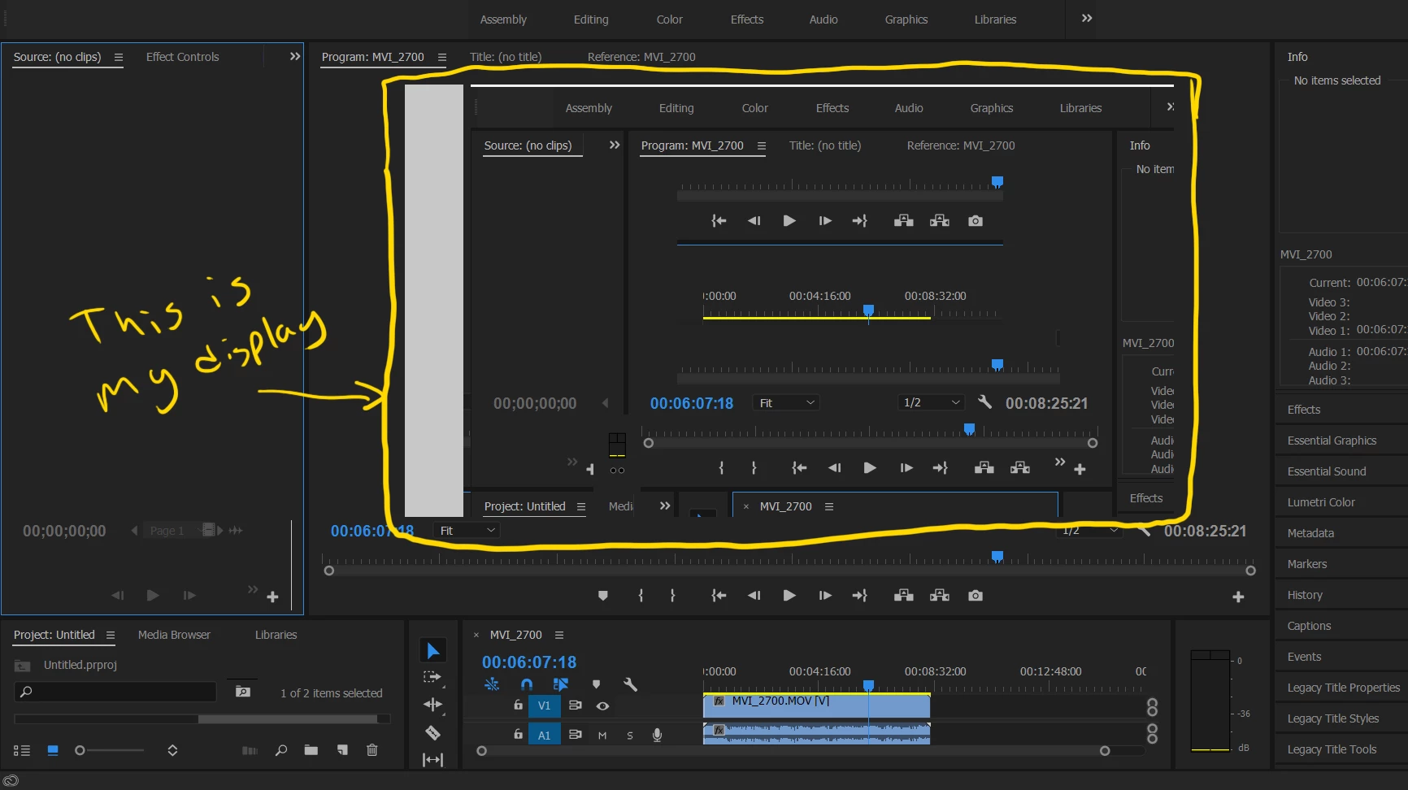This screenshot has width=1408, height=790.
Task: Switch to Editing workspace in top bar
Action: pos(591,20)
